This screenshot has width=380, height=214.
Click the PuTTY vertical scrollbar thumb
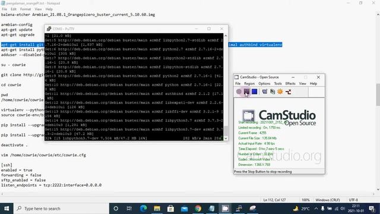226,131
